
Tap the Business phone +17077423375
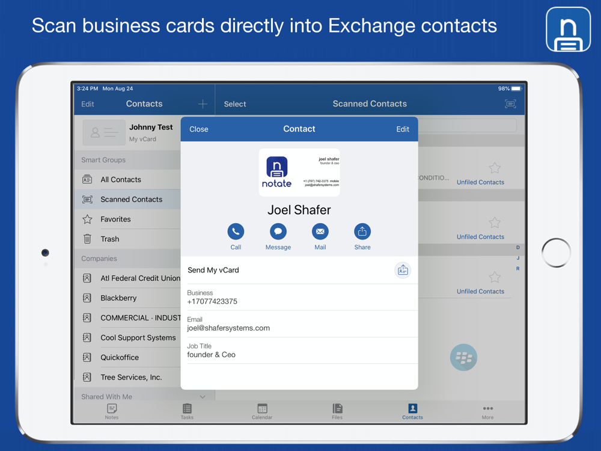coord(299,297)
